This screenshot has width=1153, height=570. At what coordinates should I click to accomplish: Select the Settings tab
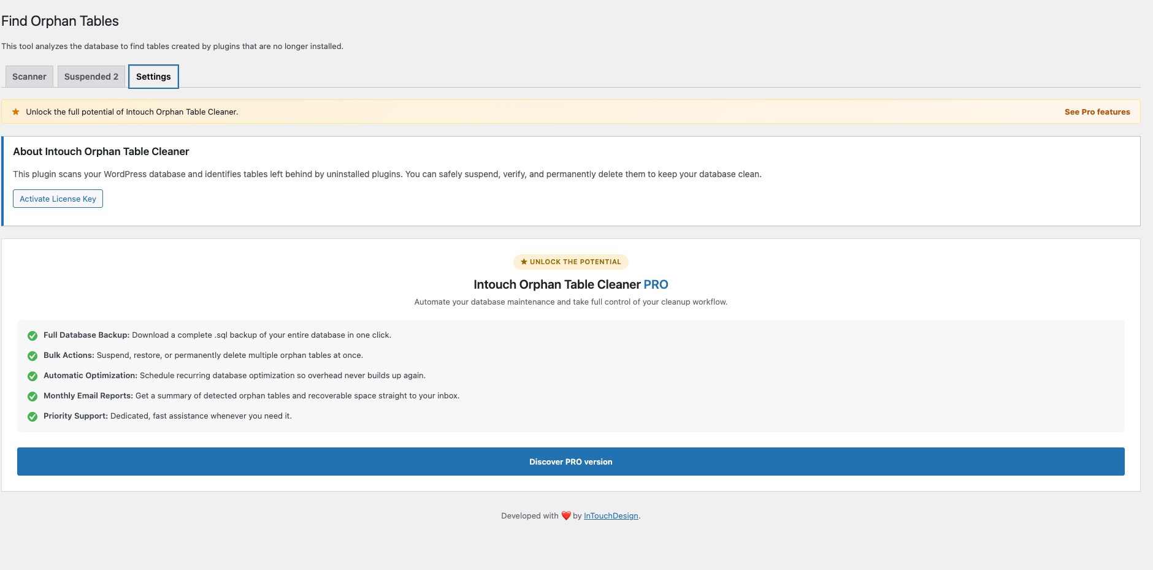pyautogui.click(x=153, y=77)
